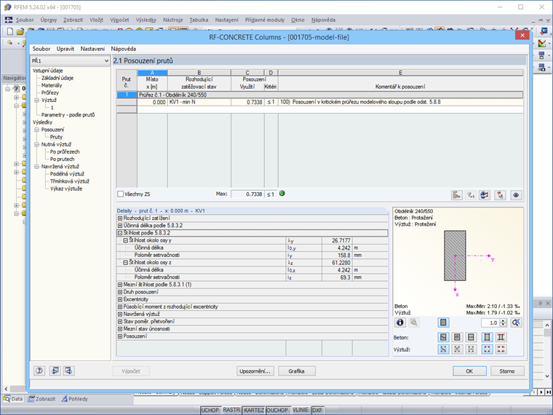Open the PŘ1 case dropdown

click(106, 61)
